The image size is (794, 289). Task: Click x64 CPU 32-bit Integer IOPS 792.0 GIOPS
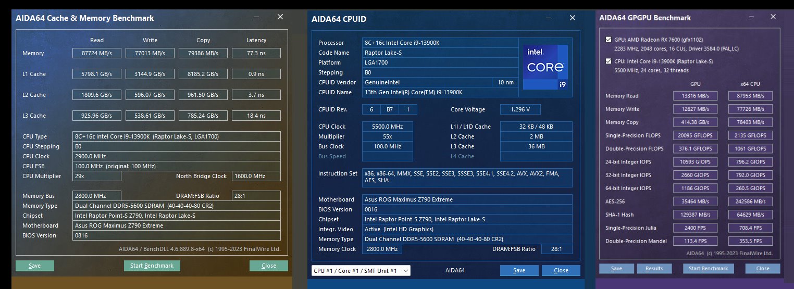tap(751, 175)
